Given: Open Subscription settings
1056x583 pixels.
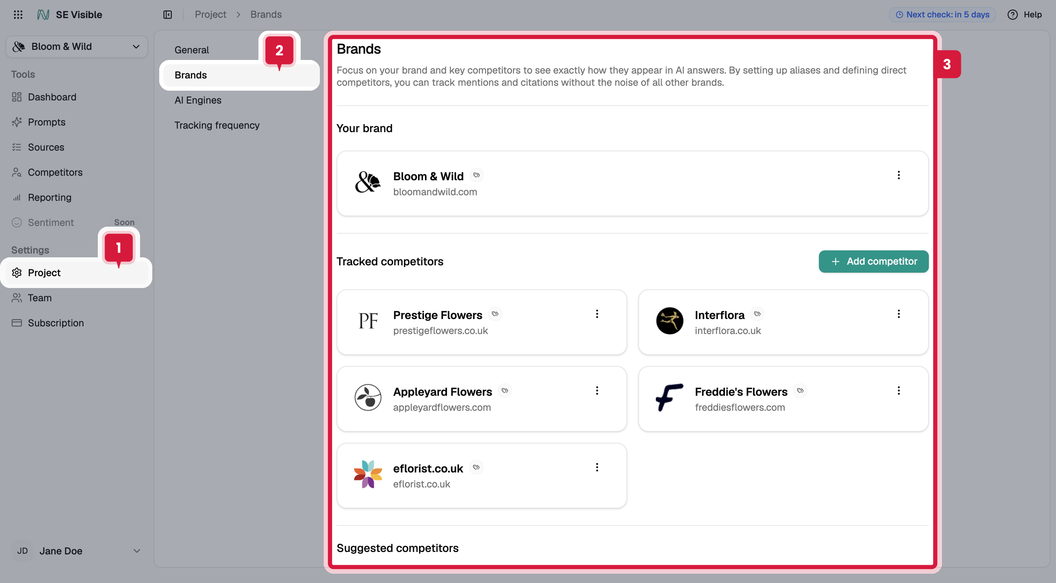Looking at the screenshot, I should pyautogui.click(x=77, y=323).
